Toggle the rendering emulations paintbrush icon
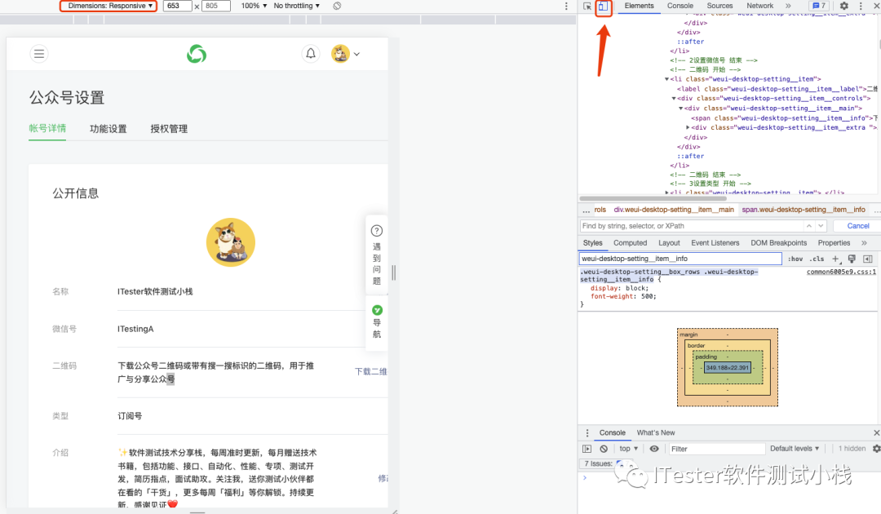Viewport: 881px width, 514px height. pos(852,259)
